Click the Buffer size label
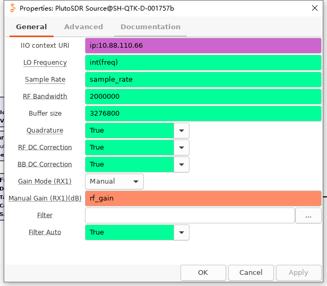Image resolution: width=327 pixels, height=286 pixels. [x=45, y=114]
